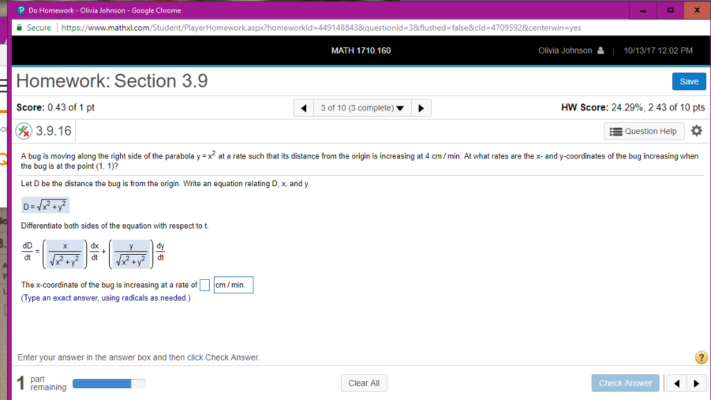
Task: Submit with the Check Answer button
Action: pos(625,383)
